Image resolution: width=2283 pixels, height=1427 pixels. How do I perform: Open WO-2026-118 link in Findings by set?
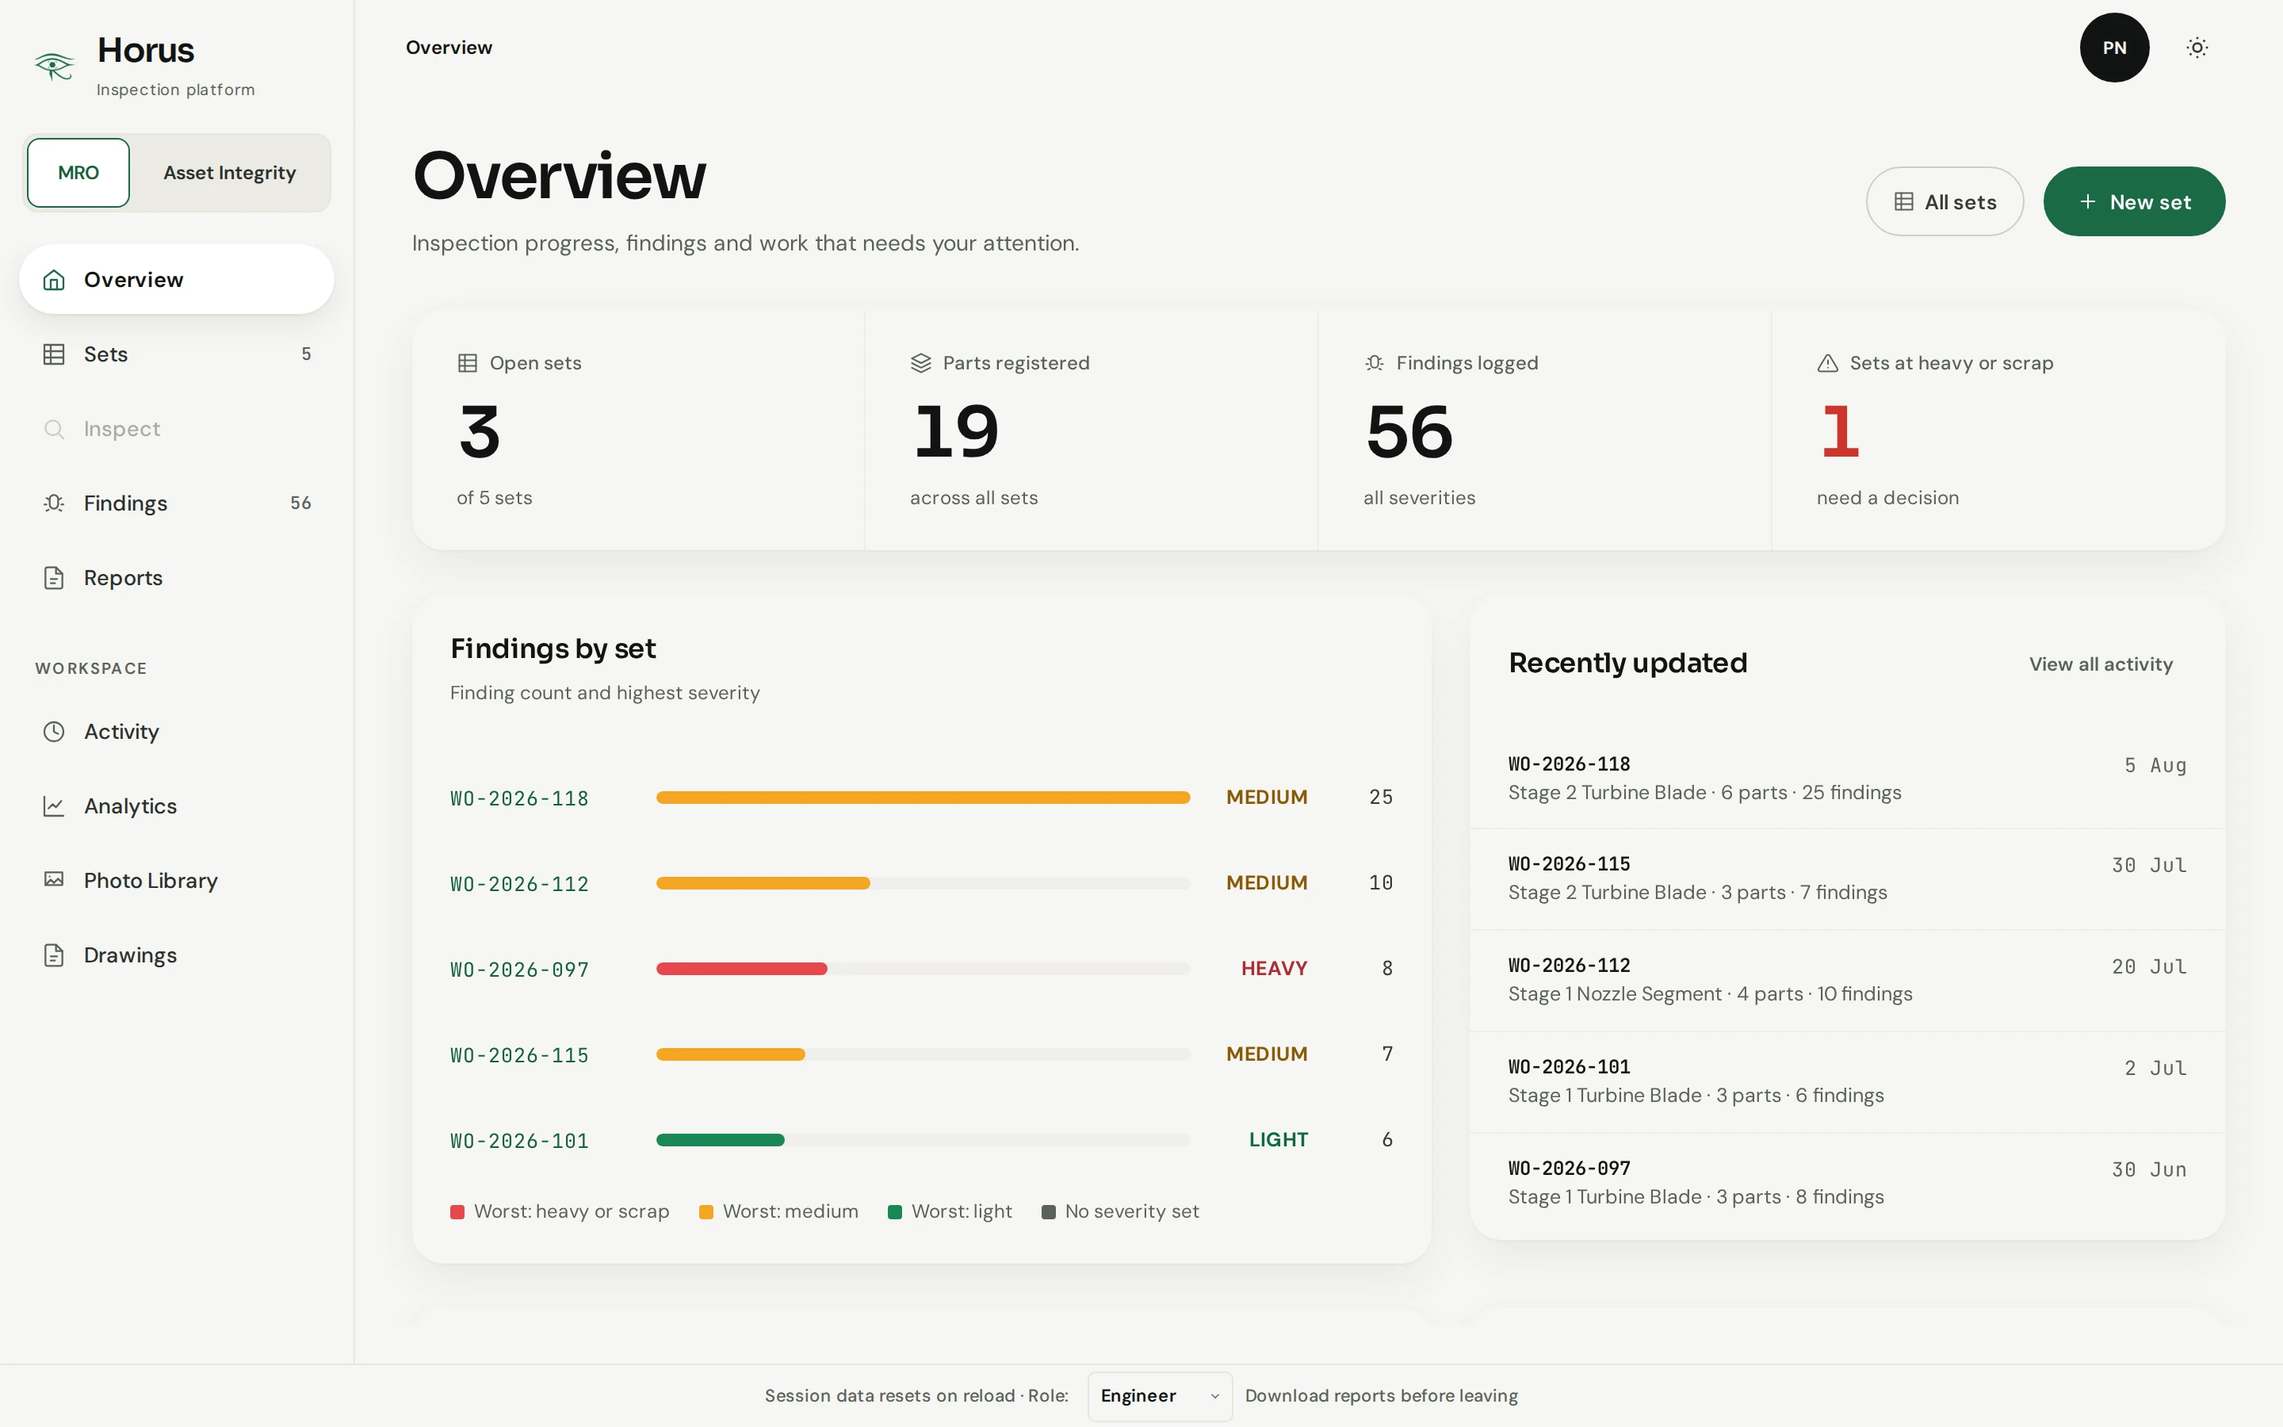(x=519, y=798)
